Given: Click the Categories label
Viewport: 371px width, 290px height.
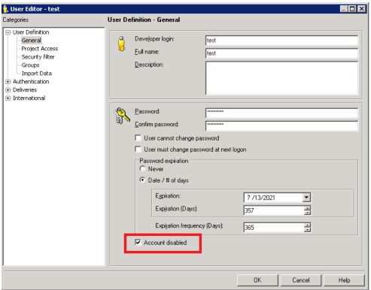Looking at the screenshot, I should [x=16, y=20].
